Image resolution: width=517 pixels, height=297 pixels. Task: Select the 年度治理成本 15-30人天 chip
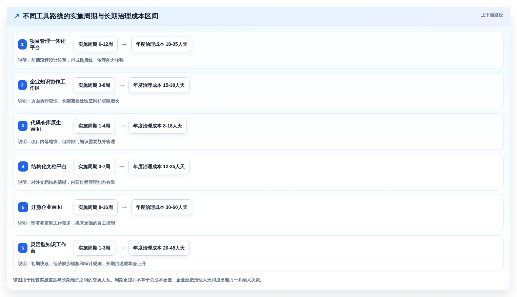159,85
